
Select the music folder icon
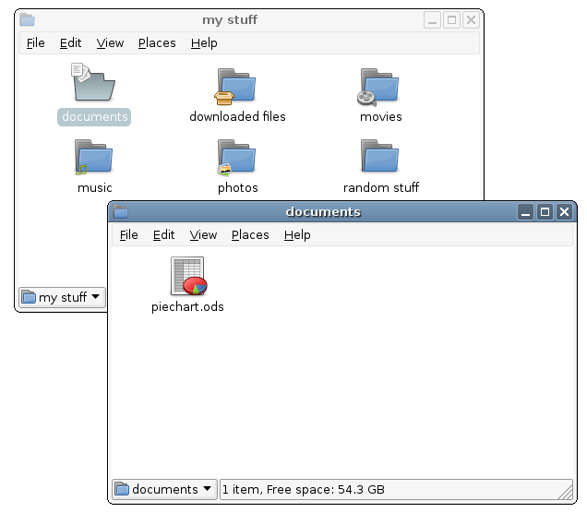pyautogui.click(x=93, y=157)
